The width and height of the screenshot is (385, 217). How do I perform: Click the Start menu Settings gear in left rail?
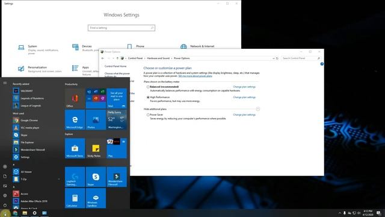tap(5, 195)
